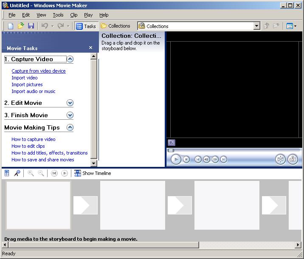Open How to add titles, effects, transitions
Viewport: 304px width, 259px height.
point(49,153)
